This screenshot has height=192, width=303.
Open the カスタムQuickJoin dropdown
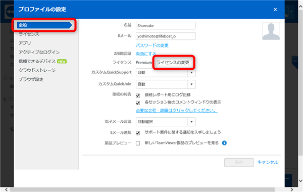tap(166, 84)
